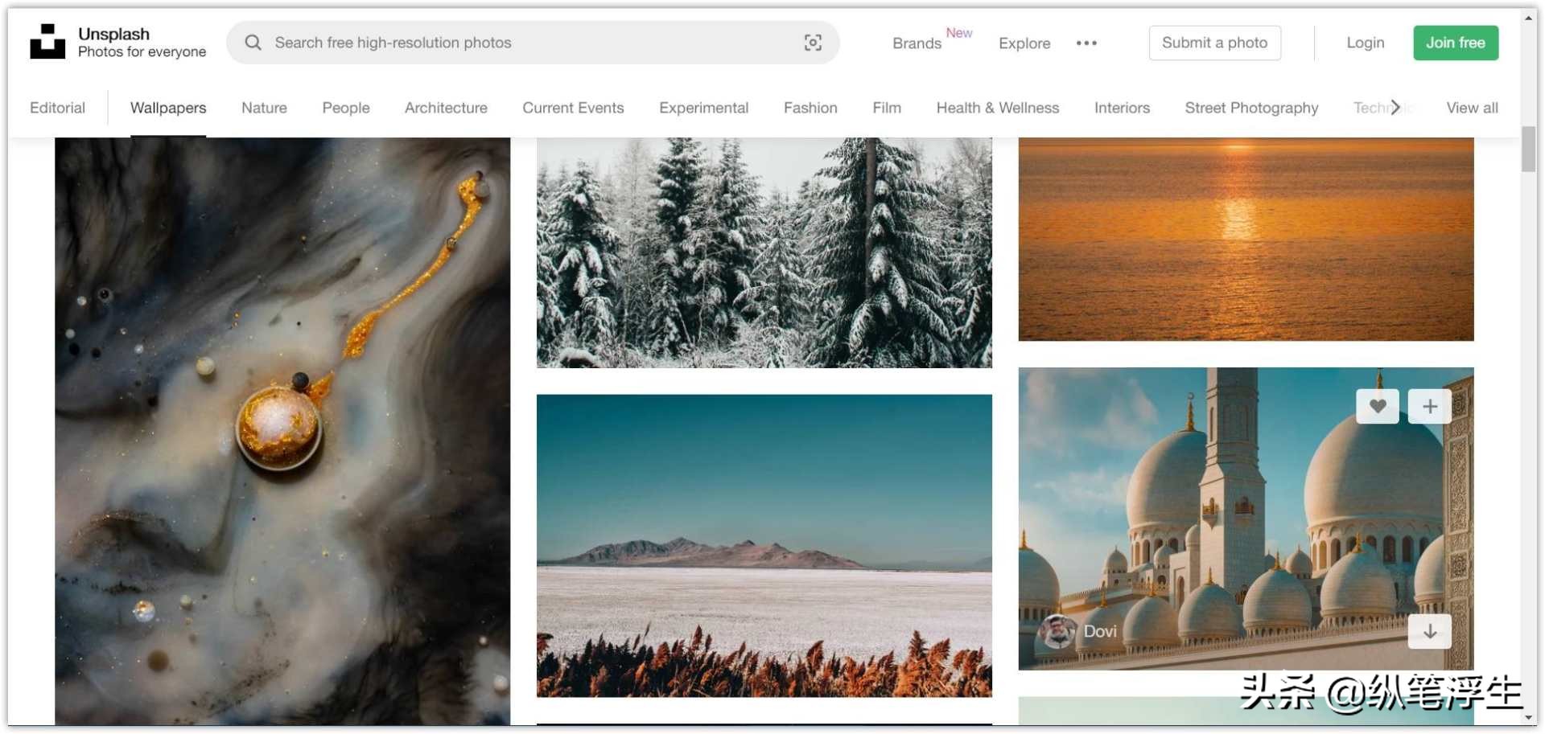
Task: Open the Interiors category
Action: click(1122, 108)
